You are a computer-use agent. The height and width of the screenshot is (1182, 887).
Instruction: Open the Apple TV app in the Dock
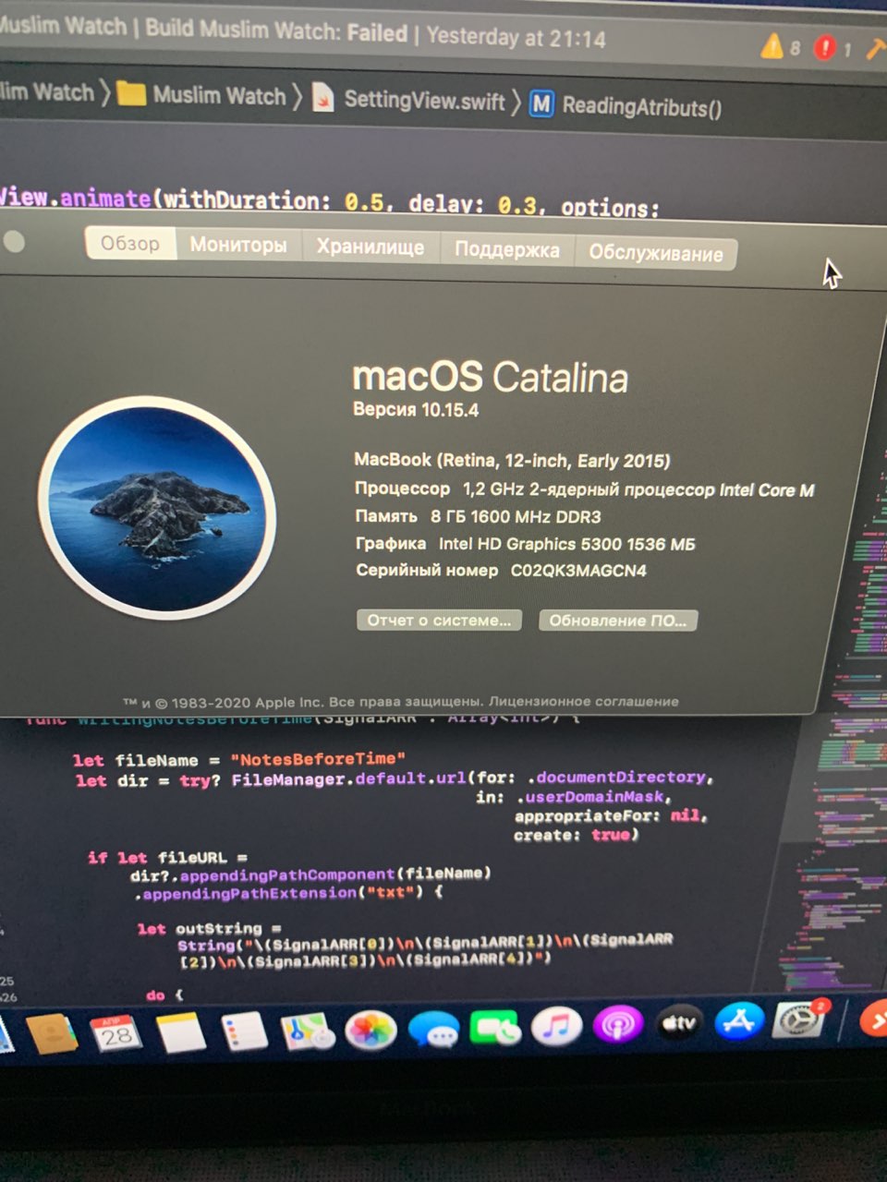pos(679,1023)
